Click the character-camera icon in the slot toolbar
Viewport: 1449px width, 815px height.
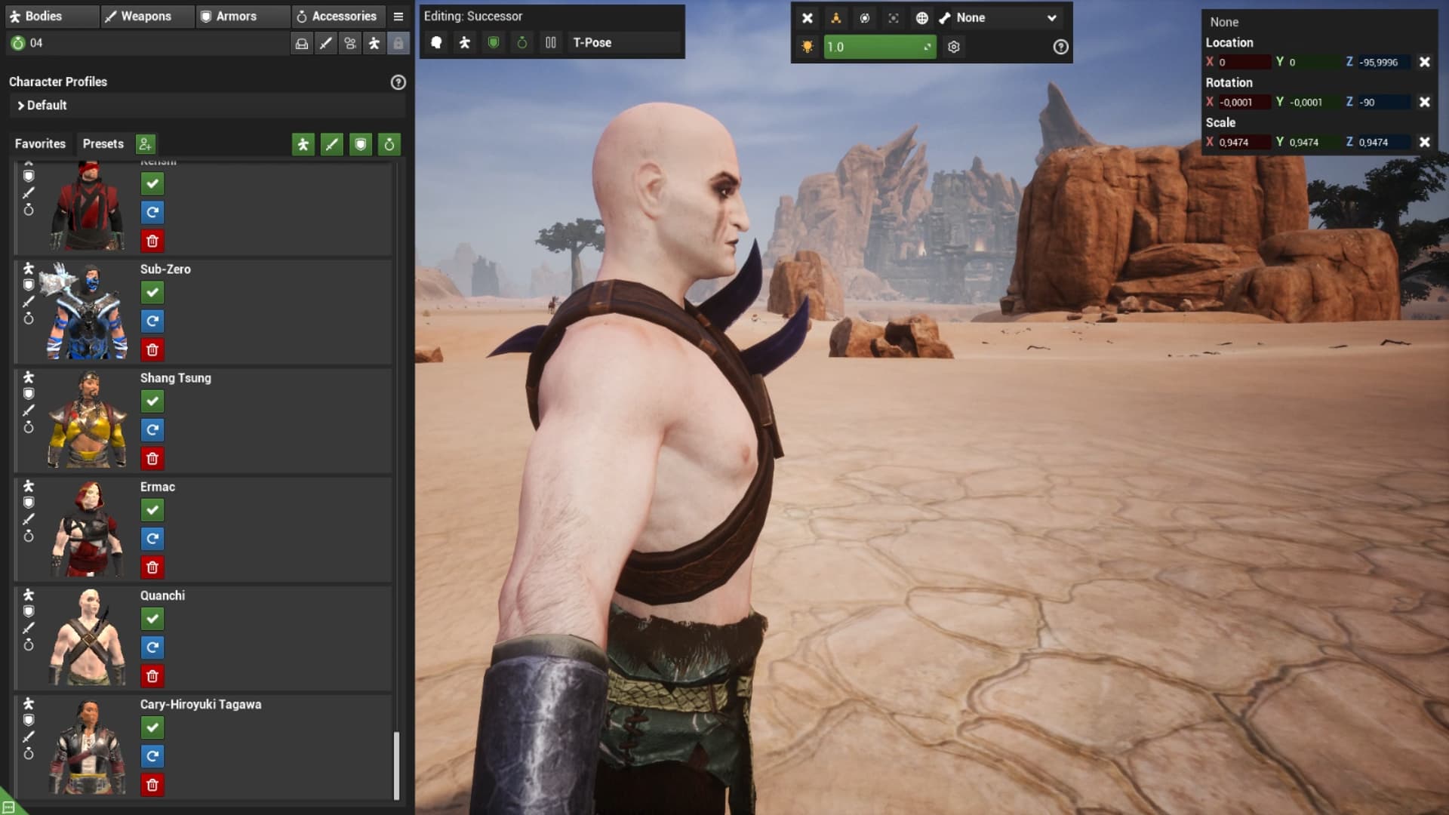click(350, 44)
